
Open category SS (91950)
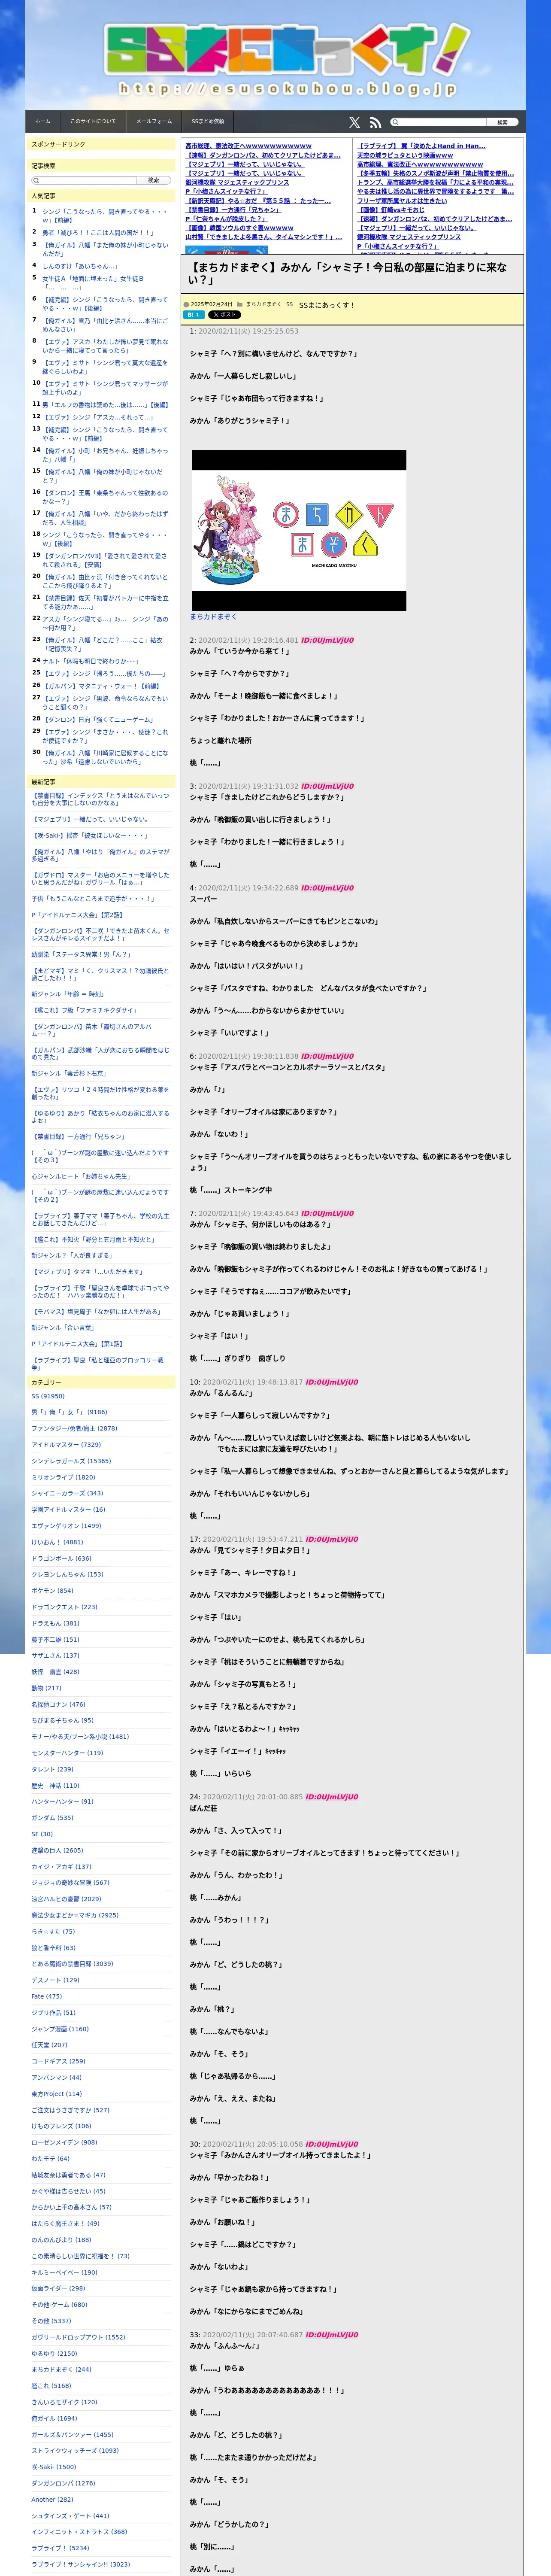[x=48, y=1396]
